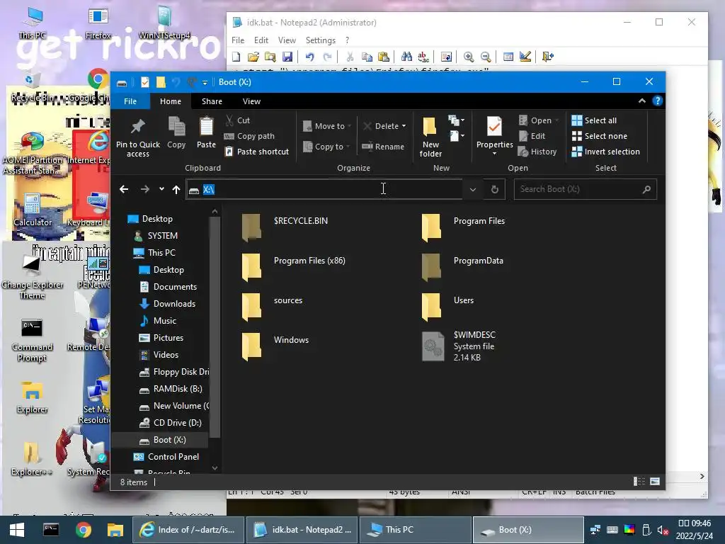Click Notepad2 New document icon
The image size is (725, 544).
coord(236,57)
